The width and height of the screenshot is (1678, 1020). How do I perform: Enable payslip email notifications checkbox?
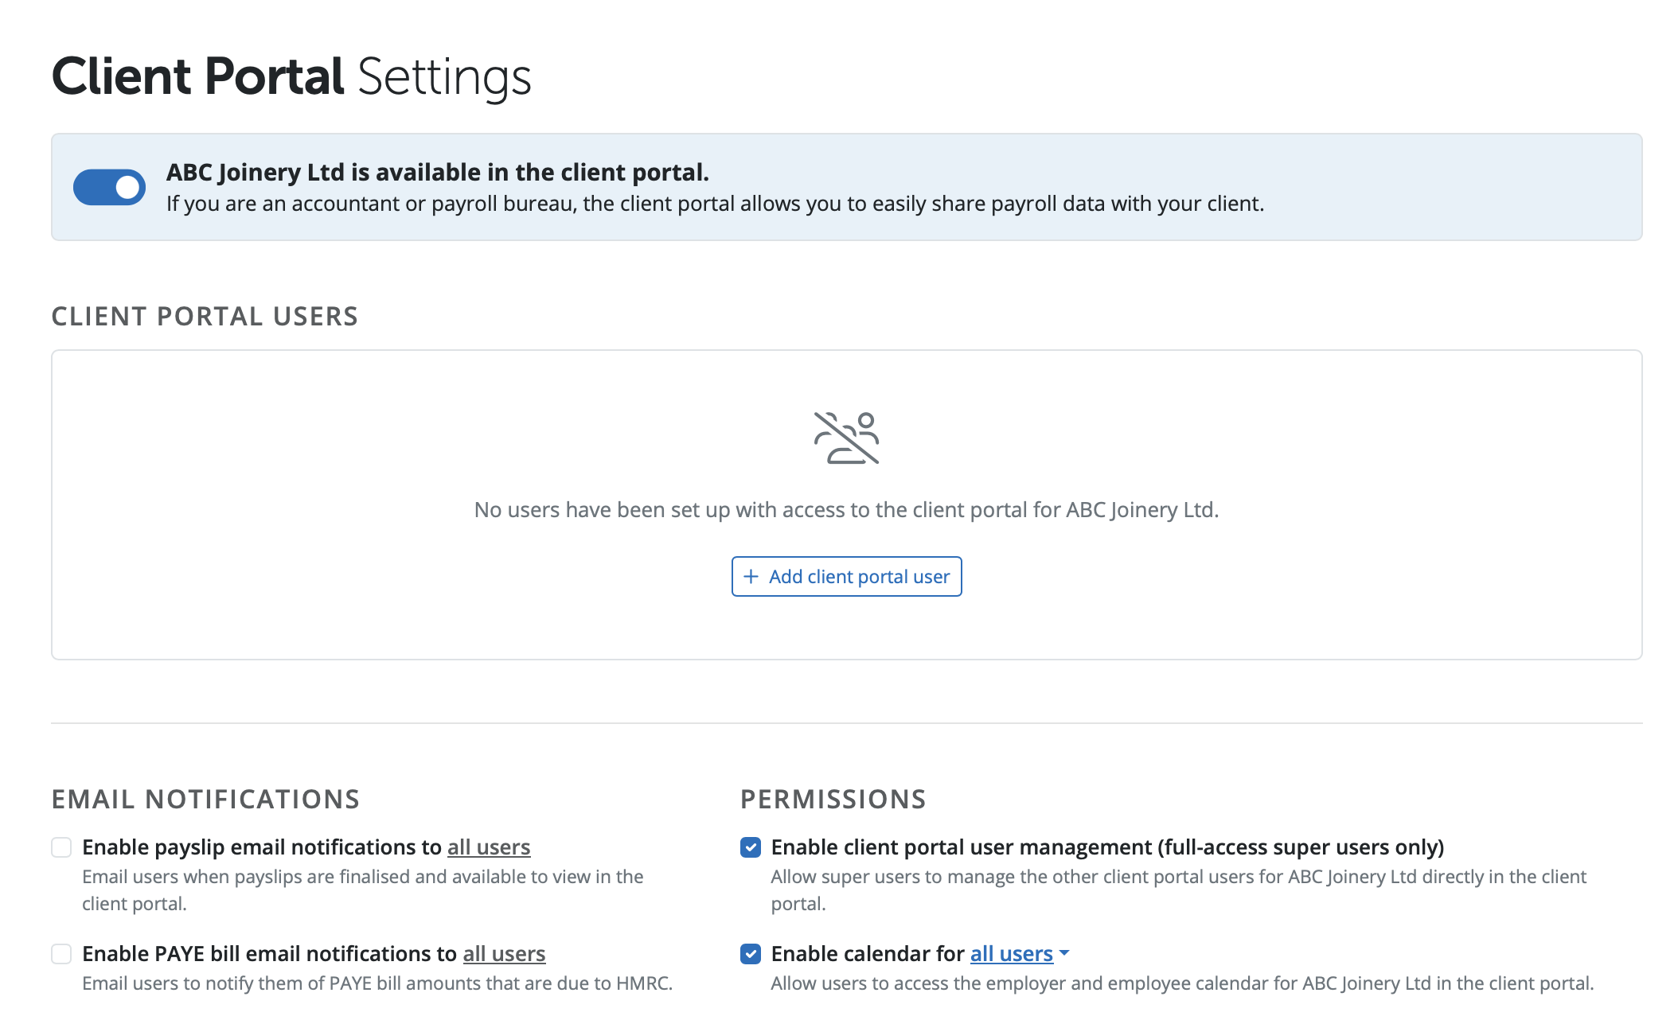coord(61,847)
